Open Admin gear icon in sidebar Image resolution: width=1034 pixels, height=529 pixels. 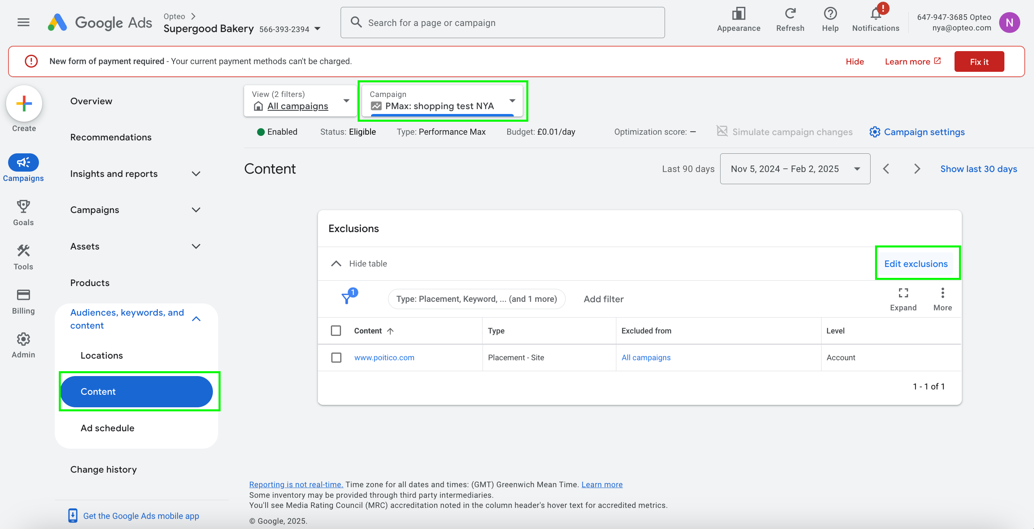23,339
